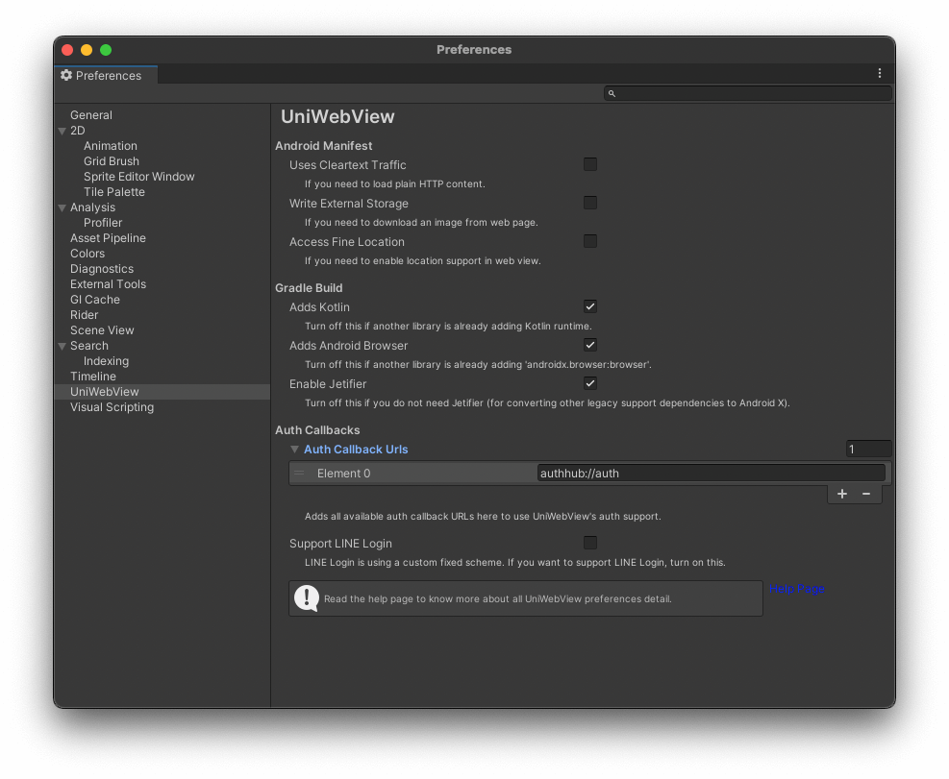Click the plus icon to add callback URL
949x779 pixels.
point(842,494)
